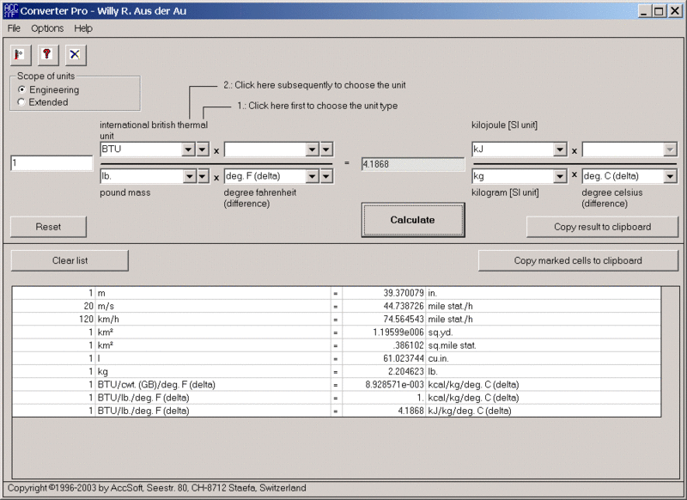Close the Converter Pro window
This screenshot has height=500, width=687.
[675, 11]
